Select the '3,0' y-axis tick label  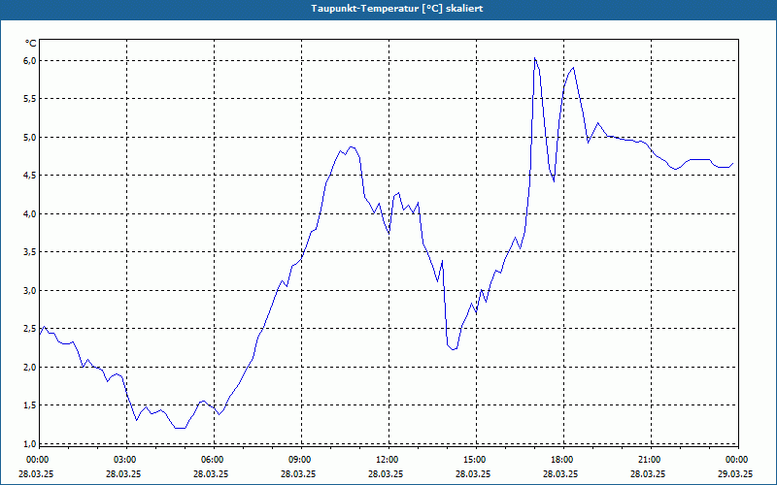[30, 290]
